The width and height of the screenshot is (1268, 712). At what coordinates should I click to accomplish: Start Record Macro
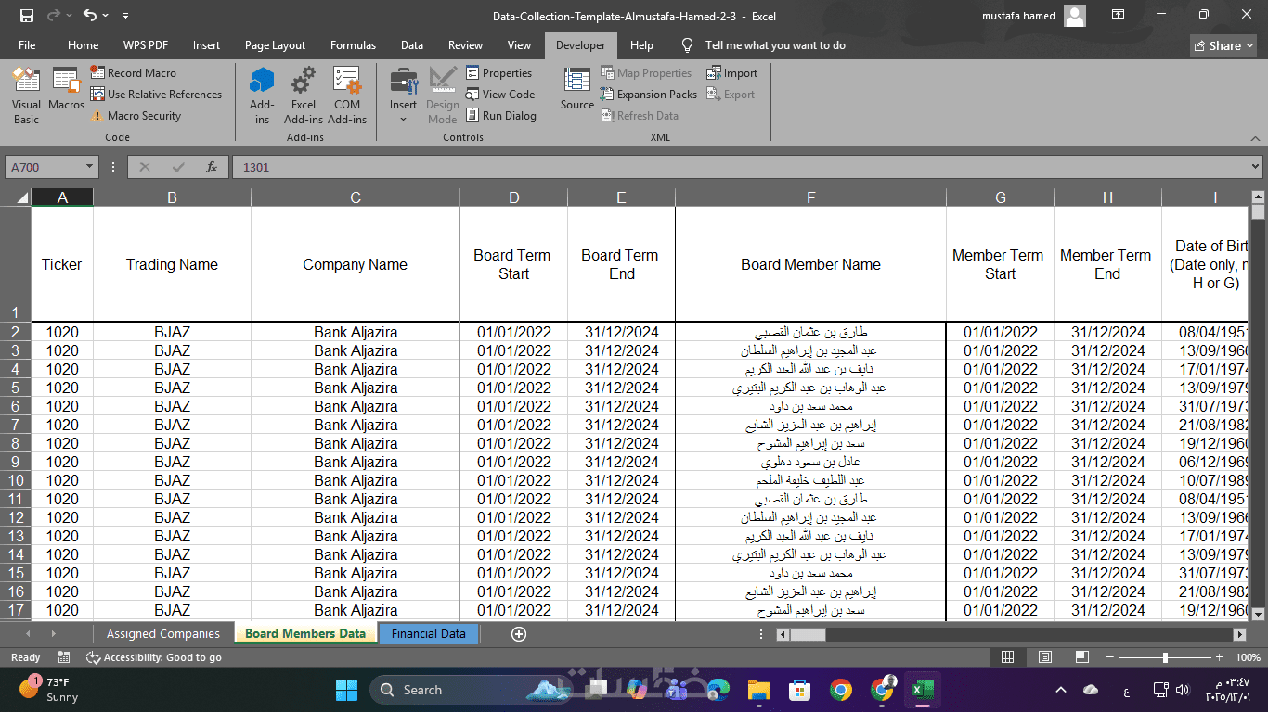click(x=133, y=73)
